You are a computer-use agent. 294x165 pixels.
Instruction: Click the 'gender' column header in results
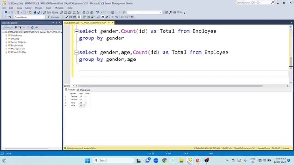click(x=73, y=93)
